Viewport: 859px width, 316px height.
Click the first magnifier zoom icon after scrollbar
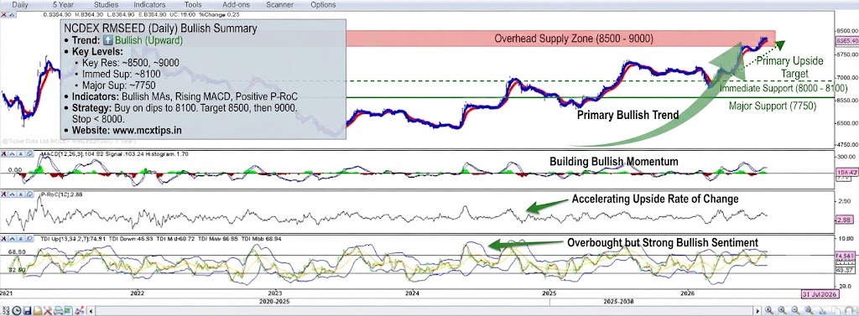[768, 310]
